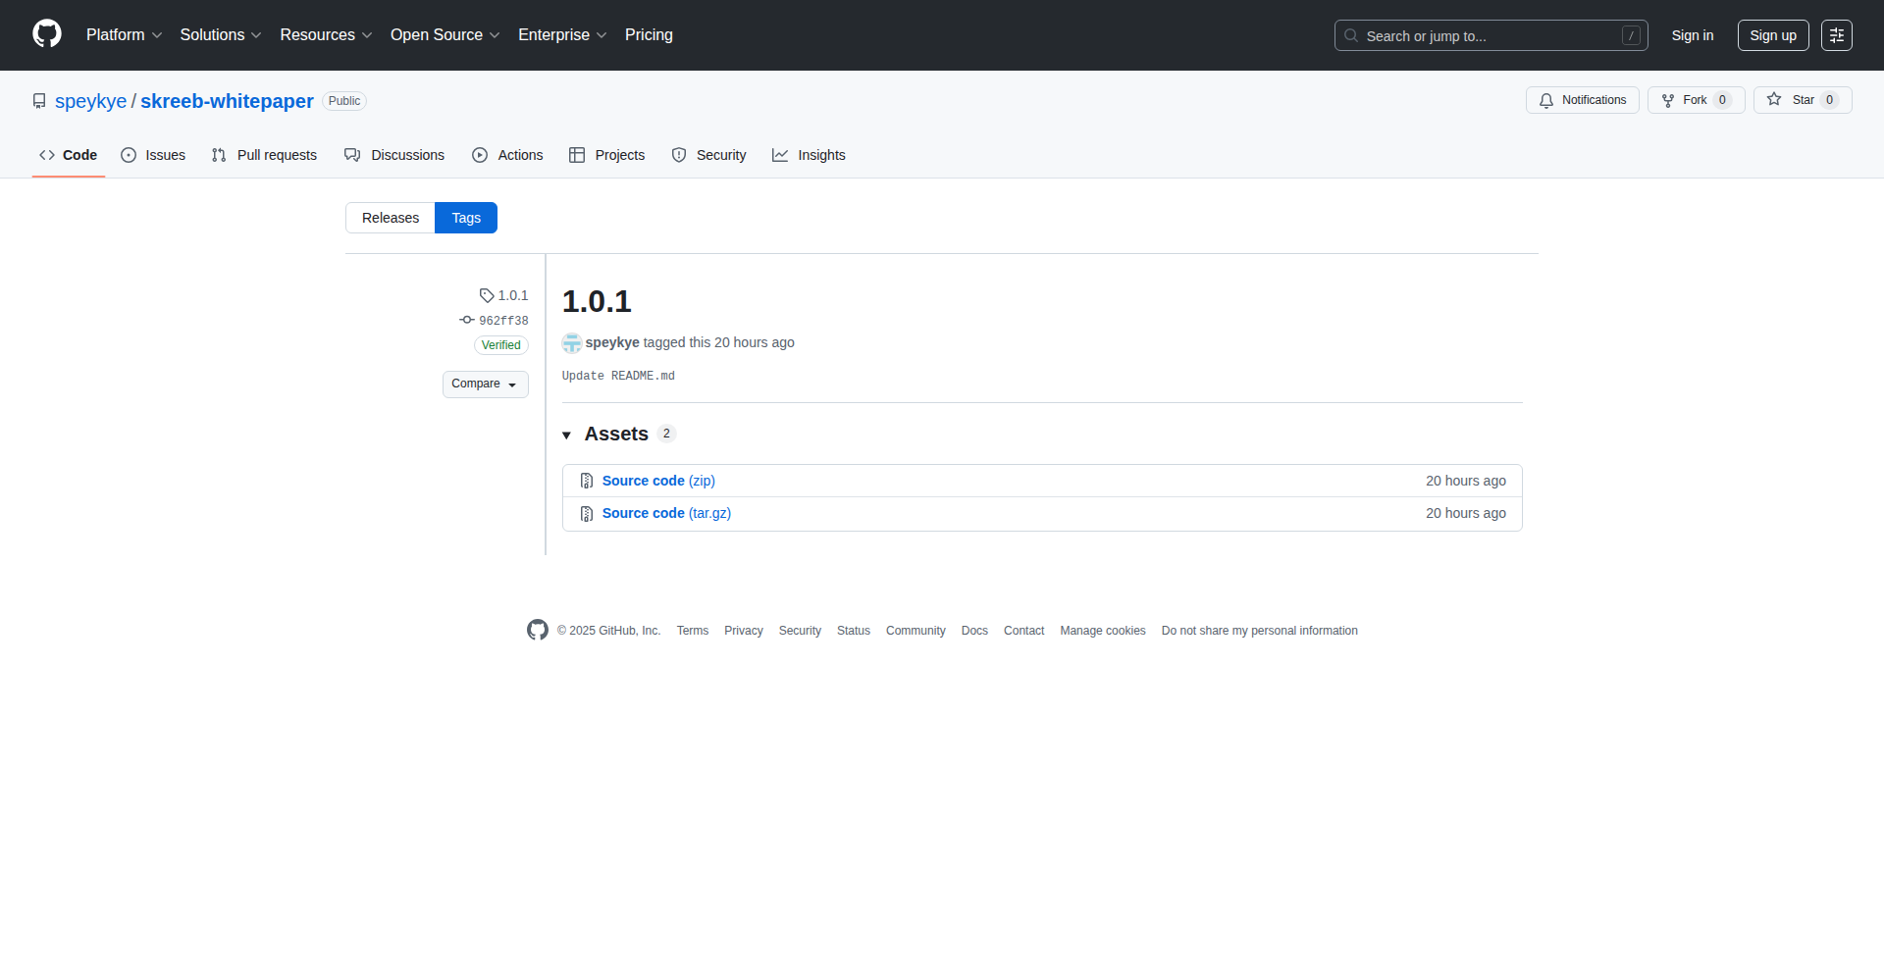1884x974 pixels.
Task: Click the Notifications bell icon
Action: pyautogui.click(x=1546, y=100)
